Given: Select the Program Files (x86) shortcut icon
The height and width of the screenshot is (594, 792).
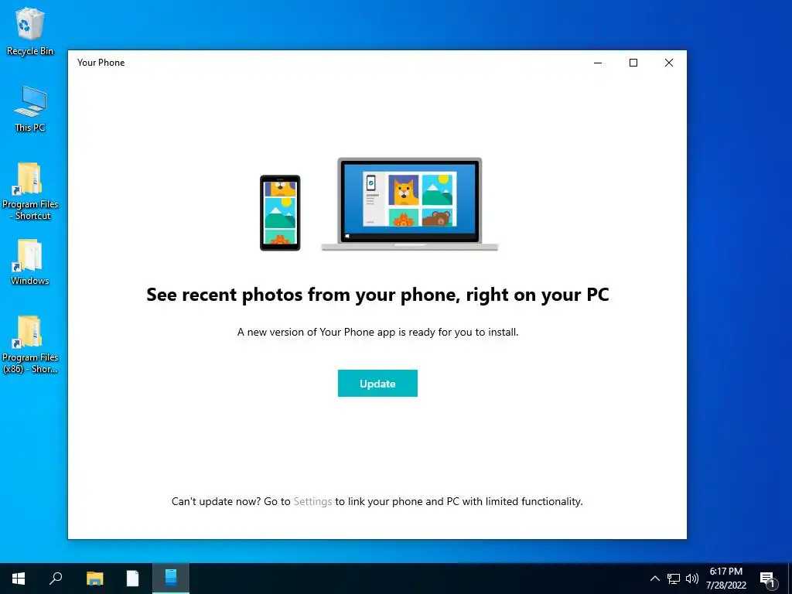Looking at the screenshot, I should (x=30, y=344).
